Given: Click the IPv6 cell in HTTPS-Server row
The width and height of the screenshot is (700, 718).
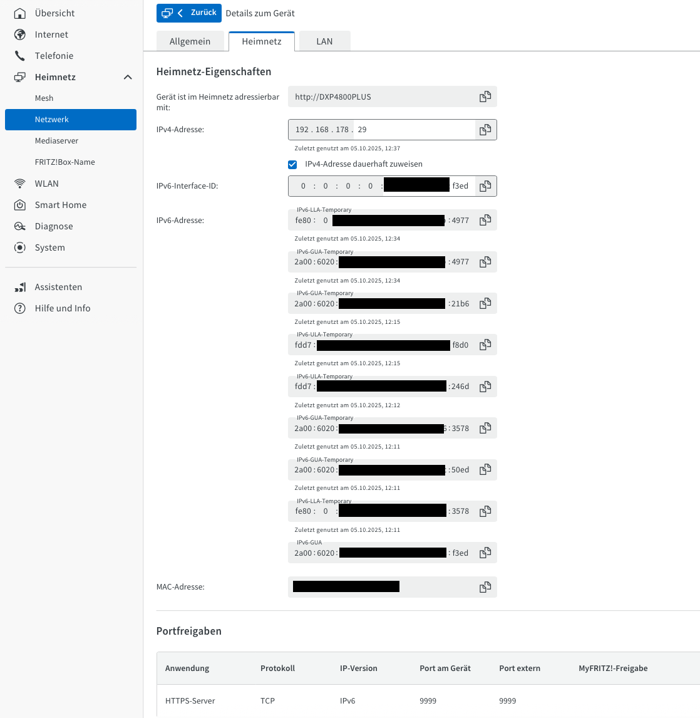Looking at the screenshot, I should (347, 700).
